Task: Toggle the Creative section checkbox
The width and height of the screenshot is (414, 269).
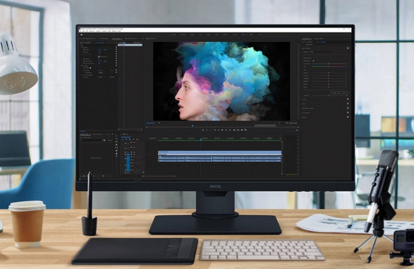Action: tap(348, 99)
